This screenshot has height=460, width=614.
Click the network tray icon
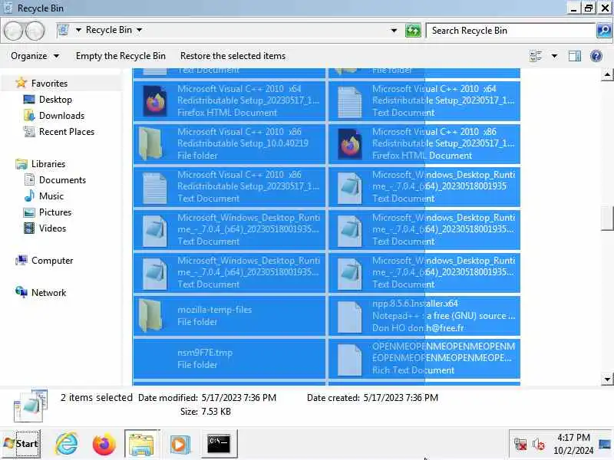(520, 444)
